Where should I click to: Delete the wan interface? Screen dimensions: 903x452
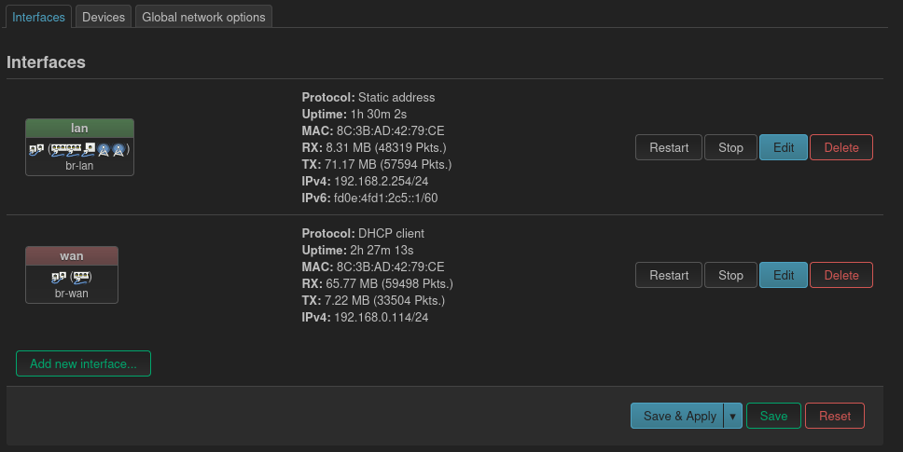pos(840,275)
